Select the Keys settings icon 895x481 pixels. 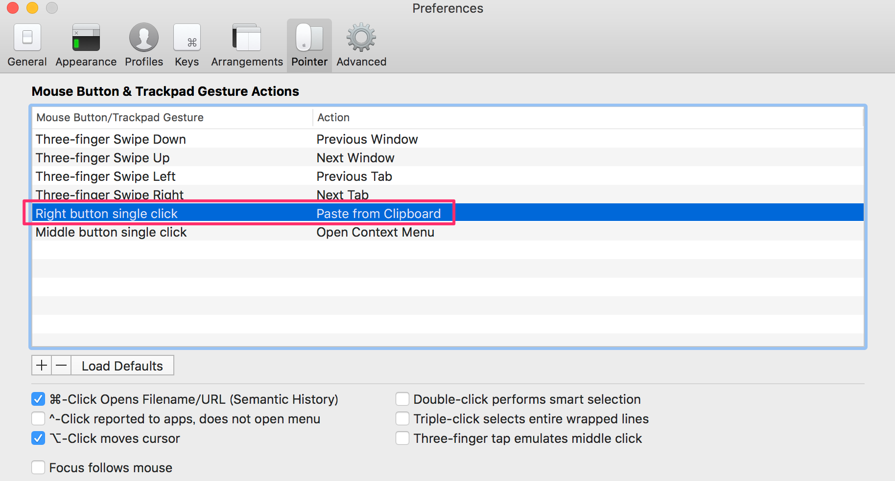pyautogui.click(x=187, y=44)
